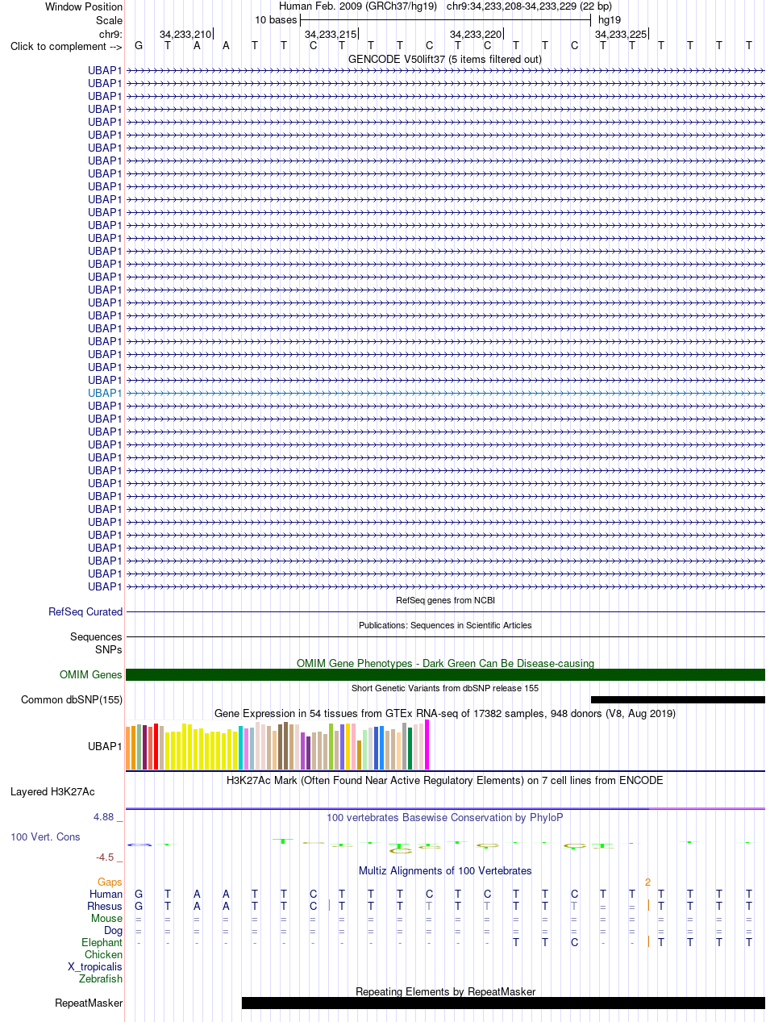
Task: Click the dark green OMIM gene bar
Action: (x=445, y=675)
